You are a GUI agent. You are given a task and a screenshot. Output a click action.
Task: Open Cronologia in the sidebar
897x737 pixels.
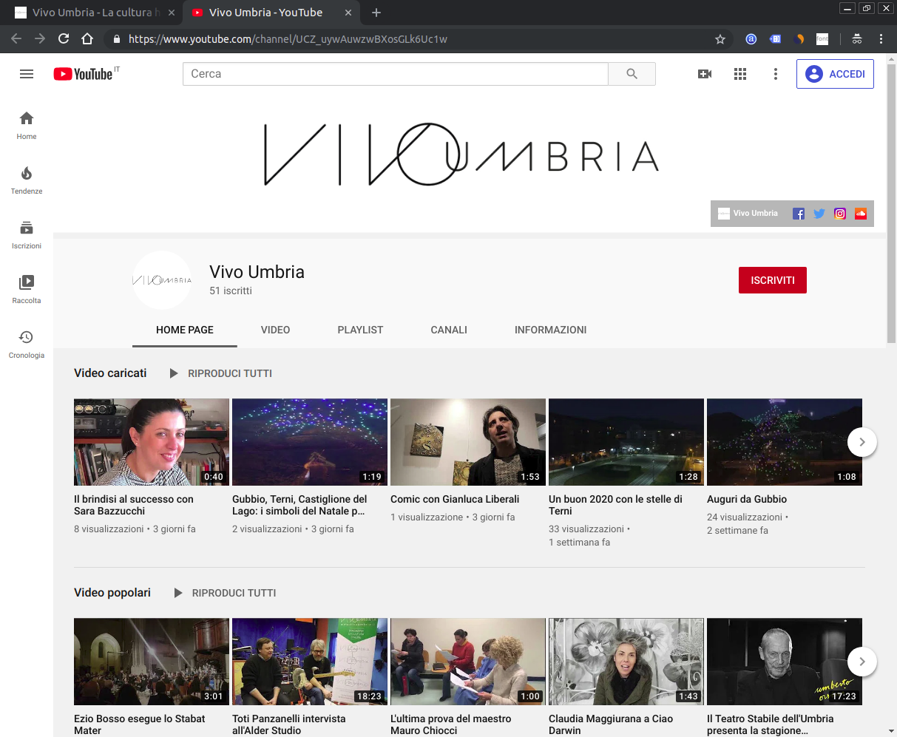[27, 344]
